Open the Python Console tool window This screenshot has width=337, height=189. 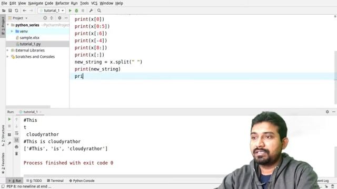pyautogui.click(x=82, y=181)
